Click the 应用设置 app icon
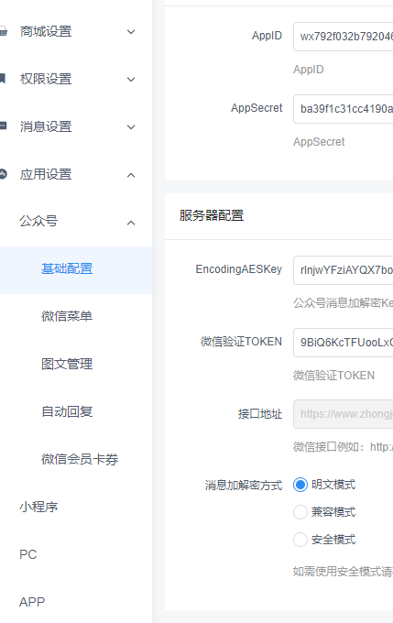The width and height of the screenshot is (393, 623). 3,174
